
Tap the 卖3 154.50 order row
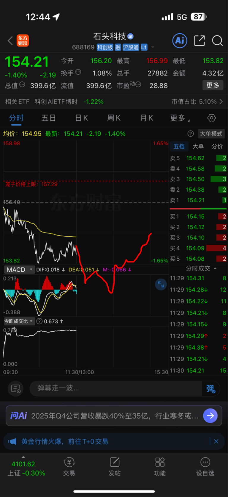coord(198,179)
